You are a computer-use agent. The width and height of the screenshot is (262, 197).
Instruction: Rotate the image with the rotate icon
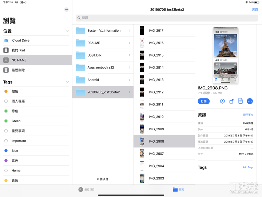(231, 101)
